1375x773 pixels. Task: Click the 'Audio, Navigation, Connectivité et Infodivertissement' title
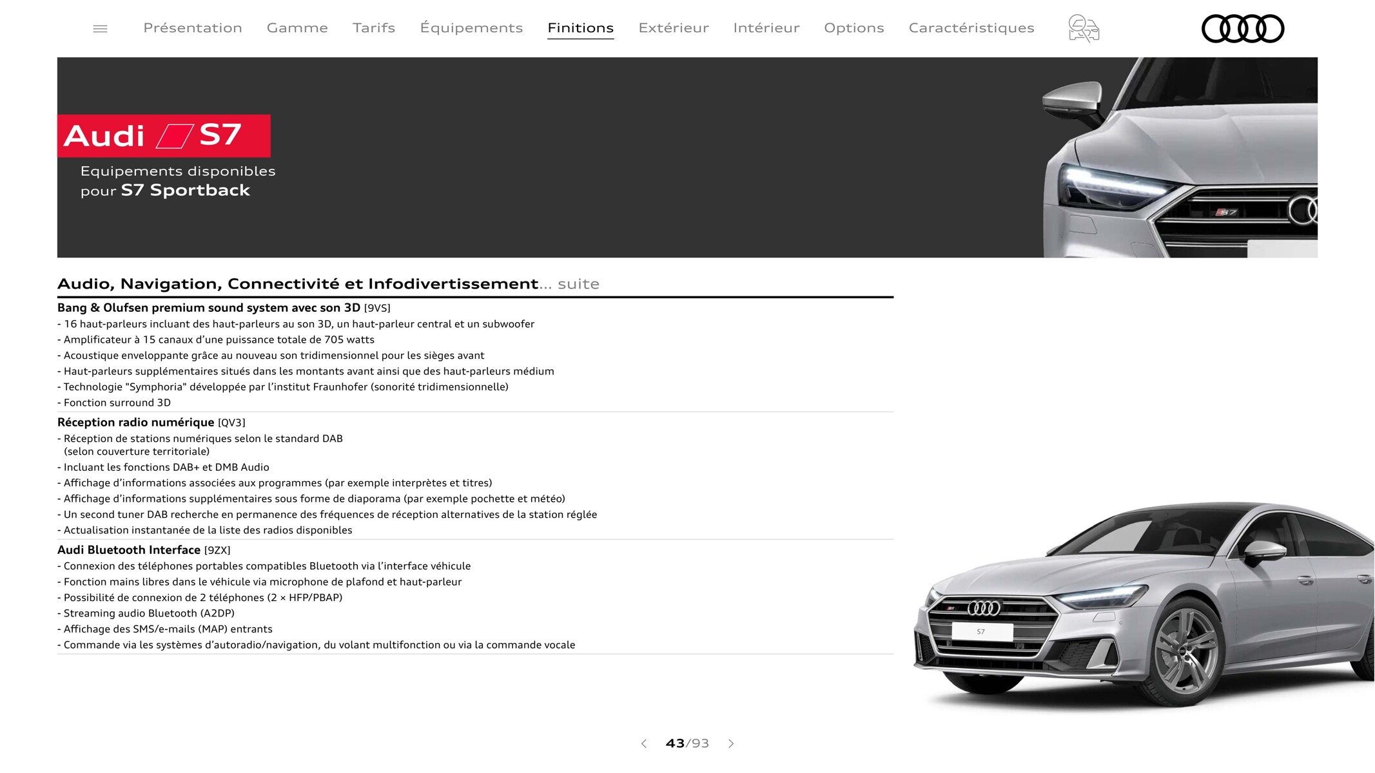[298, 284]
